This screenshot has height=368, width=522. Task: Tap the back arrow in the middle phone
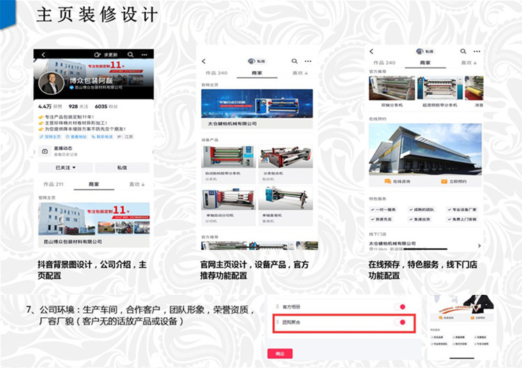(204, 61)
